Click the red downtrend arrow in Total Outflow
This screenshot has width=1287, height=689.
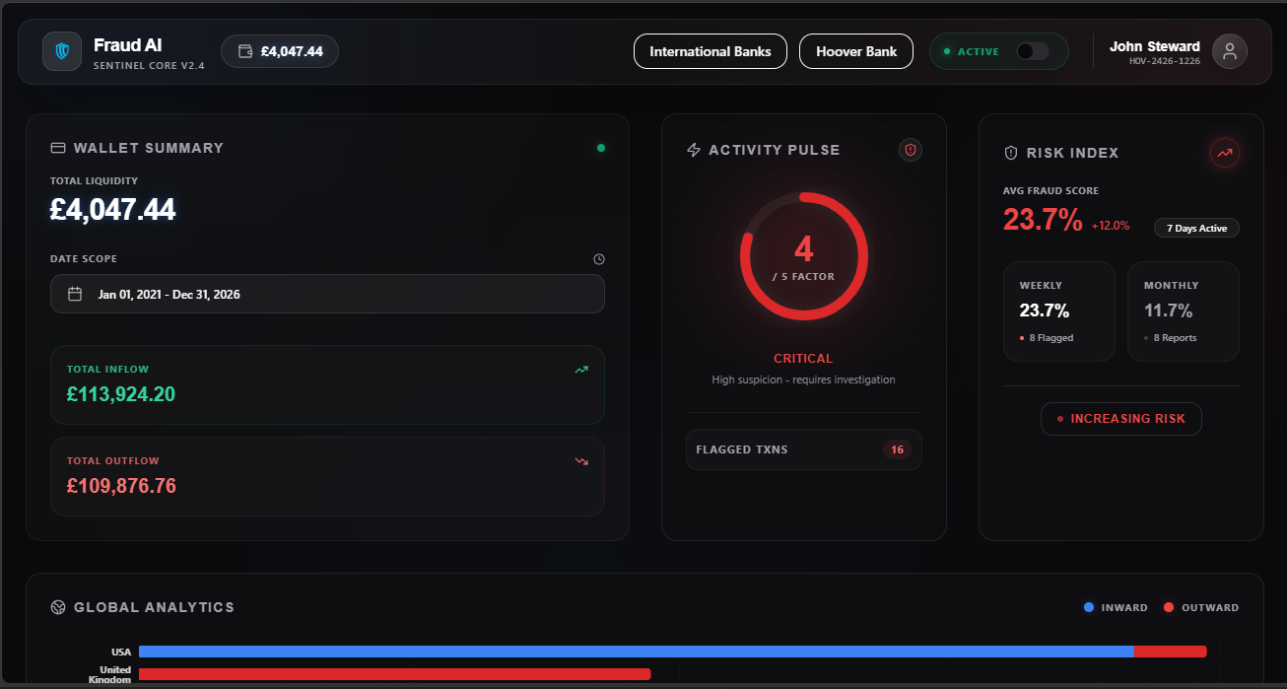[x=581, y=461]
